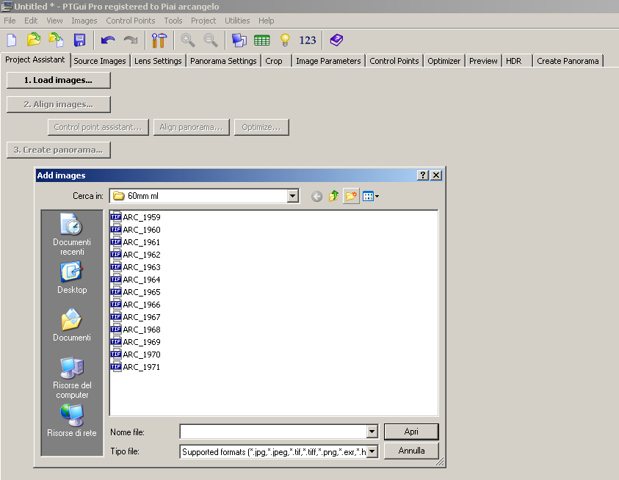Expand the Cerca in folder dropdown
This screenshot has height=480, width=619.
pos(292,196)
